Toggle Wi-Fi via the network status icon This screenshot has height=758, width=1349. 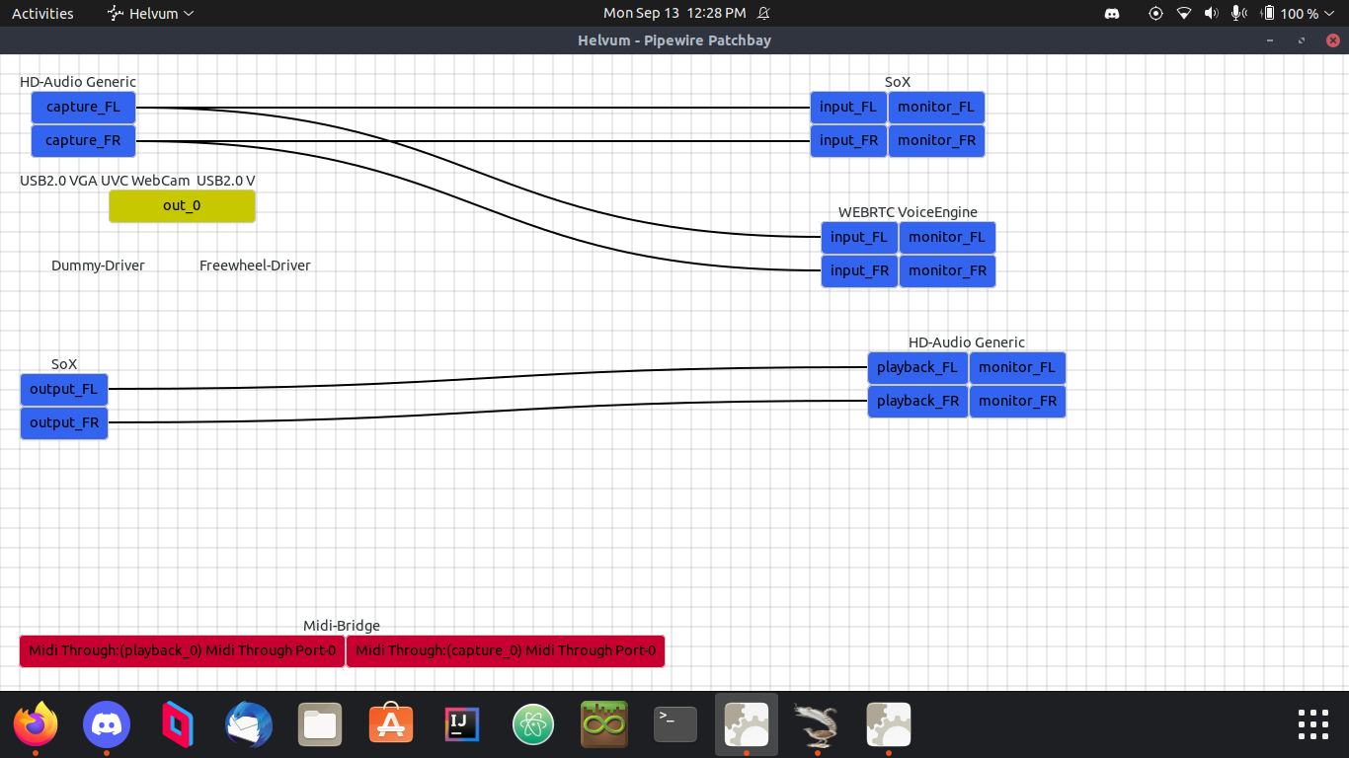point(1183,13)
